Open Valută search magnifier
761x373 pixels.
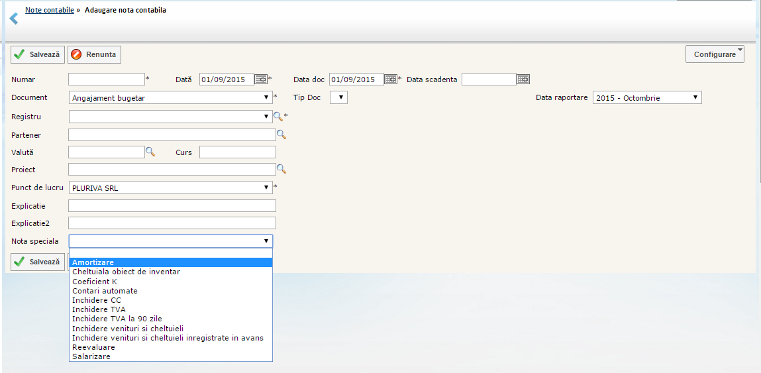[x=150, y=152]
